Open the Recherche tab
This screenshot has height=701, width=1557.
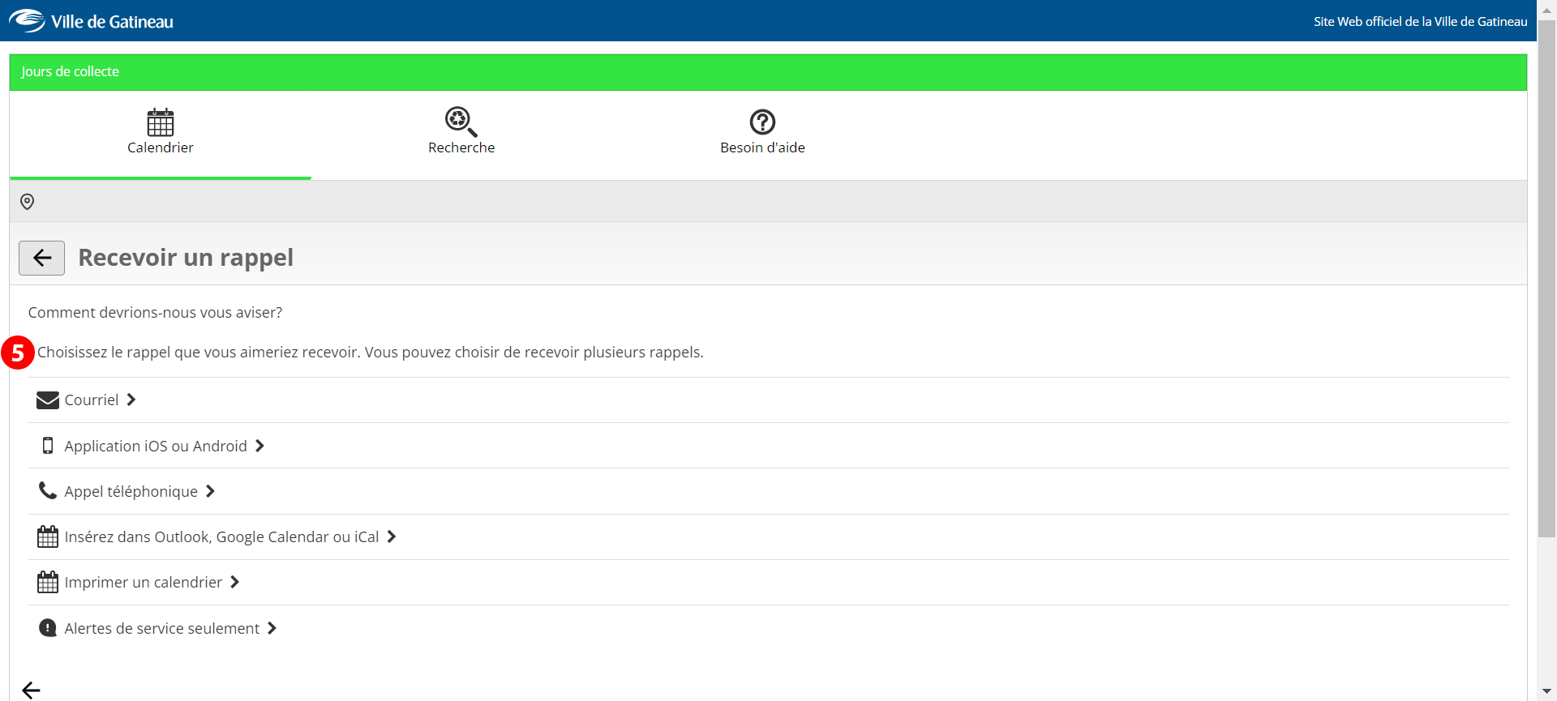(x=461, y=147)
